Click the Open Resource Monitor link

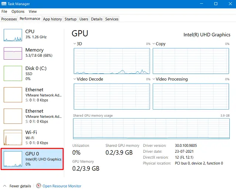pos(62,186)
